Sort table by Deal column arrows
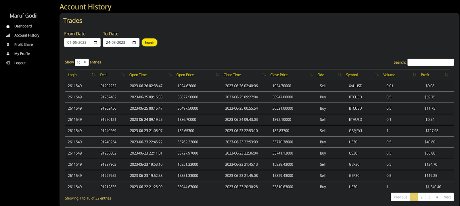 [x=123, y=75]
